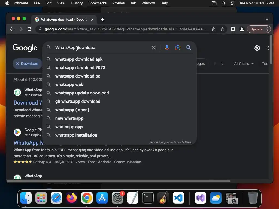
Task: Open macOS Control Center
Action: (x=232, y=3)
